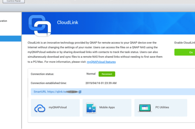195x129 pixels.
Task: Click the CloudLink chain logo icon
Action: click(x=40, y=26)
